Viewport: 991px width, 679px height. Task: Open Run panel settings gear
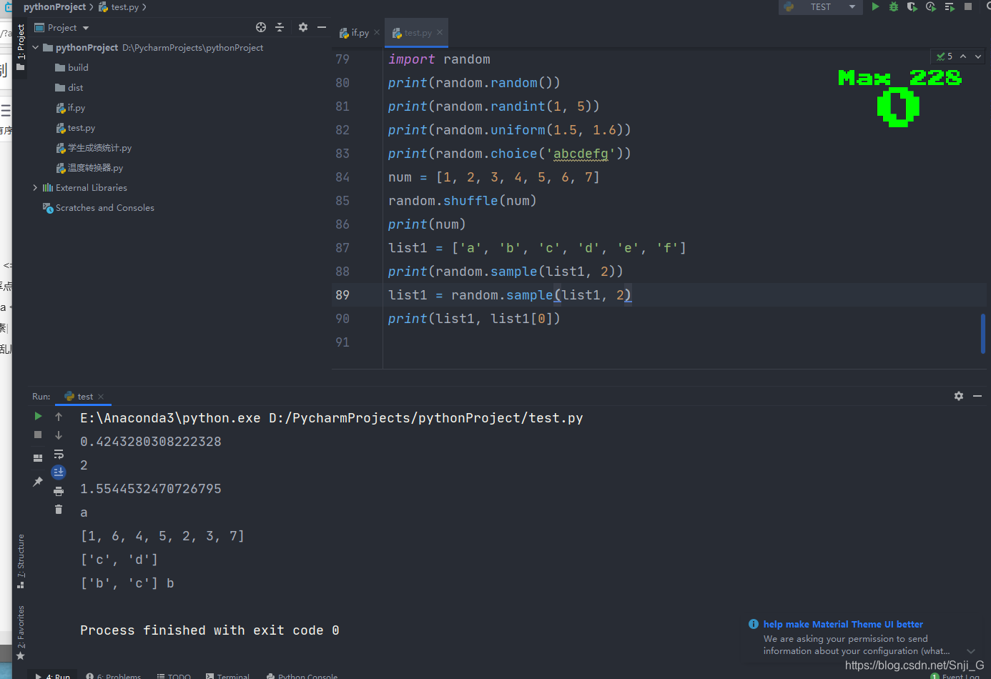point(959,396)
